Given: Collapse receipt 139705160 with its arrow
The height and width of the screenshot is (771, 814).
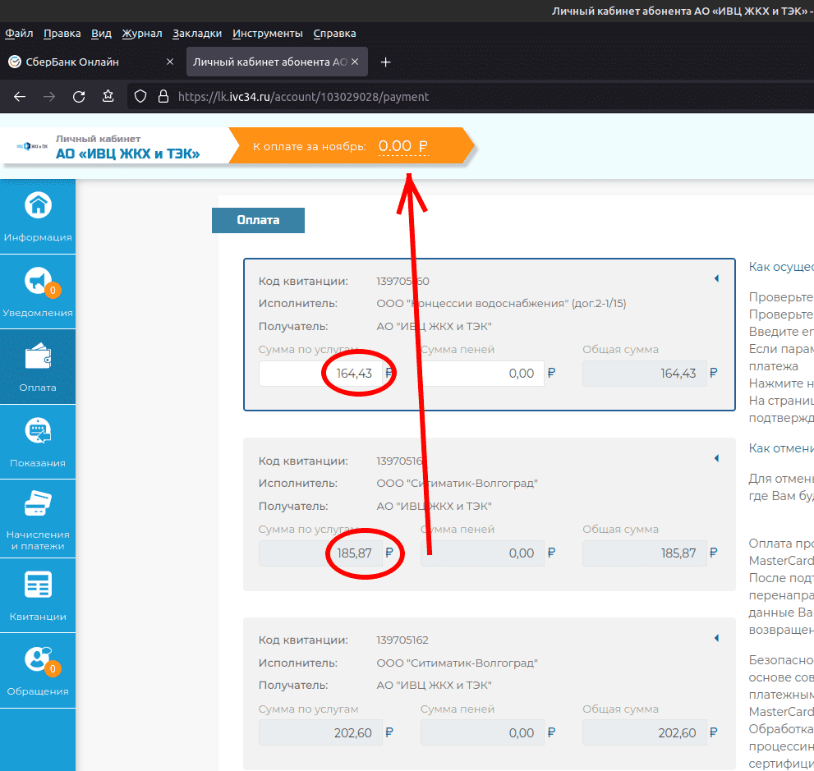Looking at the screenshot, I should (716, 279).
